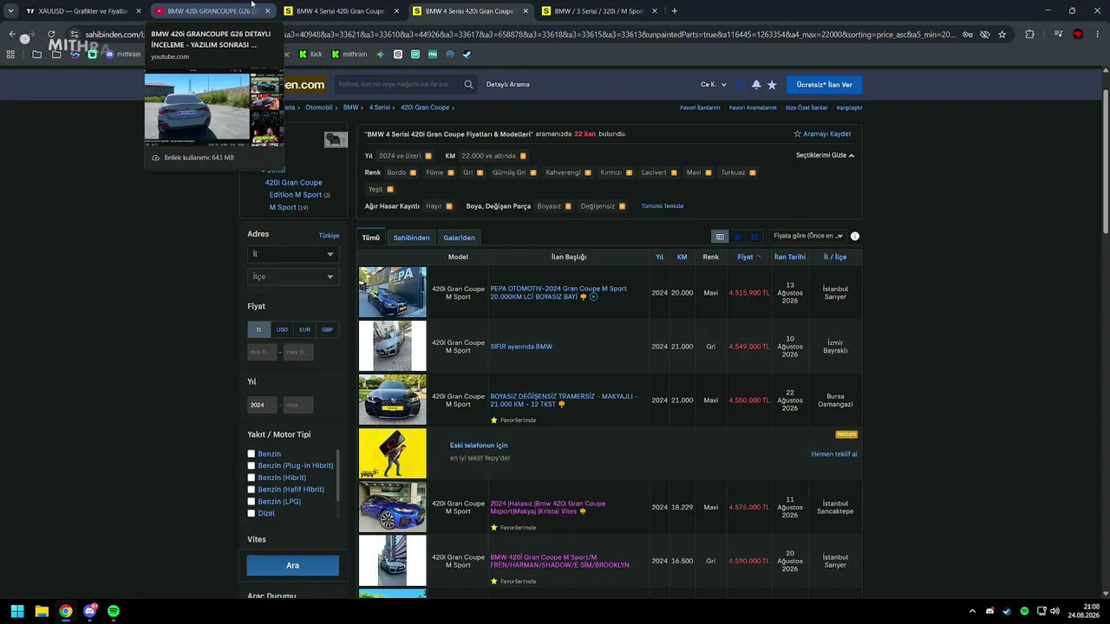Switch to 'BMW / 3 Serisi / 320i' browser tab
The width and height of the screenshot is (1110, 624).
(x=598, y=11)
